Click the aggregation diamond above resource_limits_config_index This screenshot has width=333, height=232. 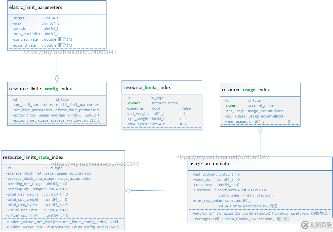tap(57, 78)
